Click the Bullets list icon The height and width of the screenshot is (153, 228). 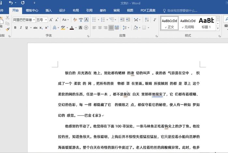coord(94,20)
